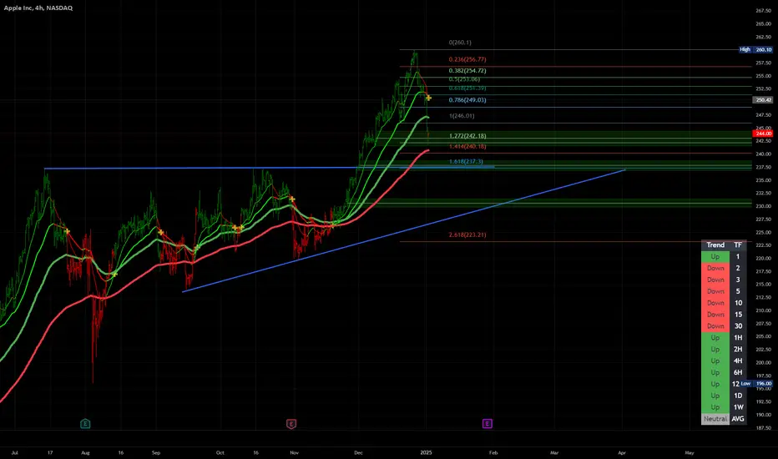
Task: Click the Up cell for timeframe 1H
Action: [x=715, y=337]
